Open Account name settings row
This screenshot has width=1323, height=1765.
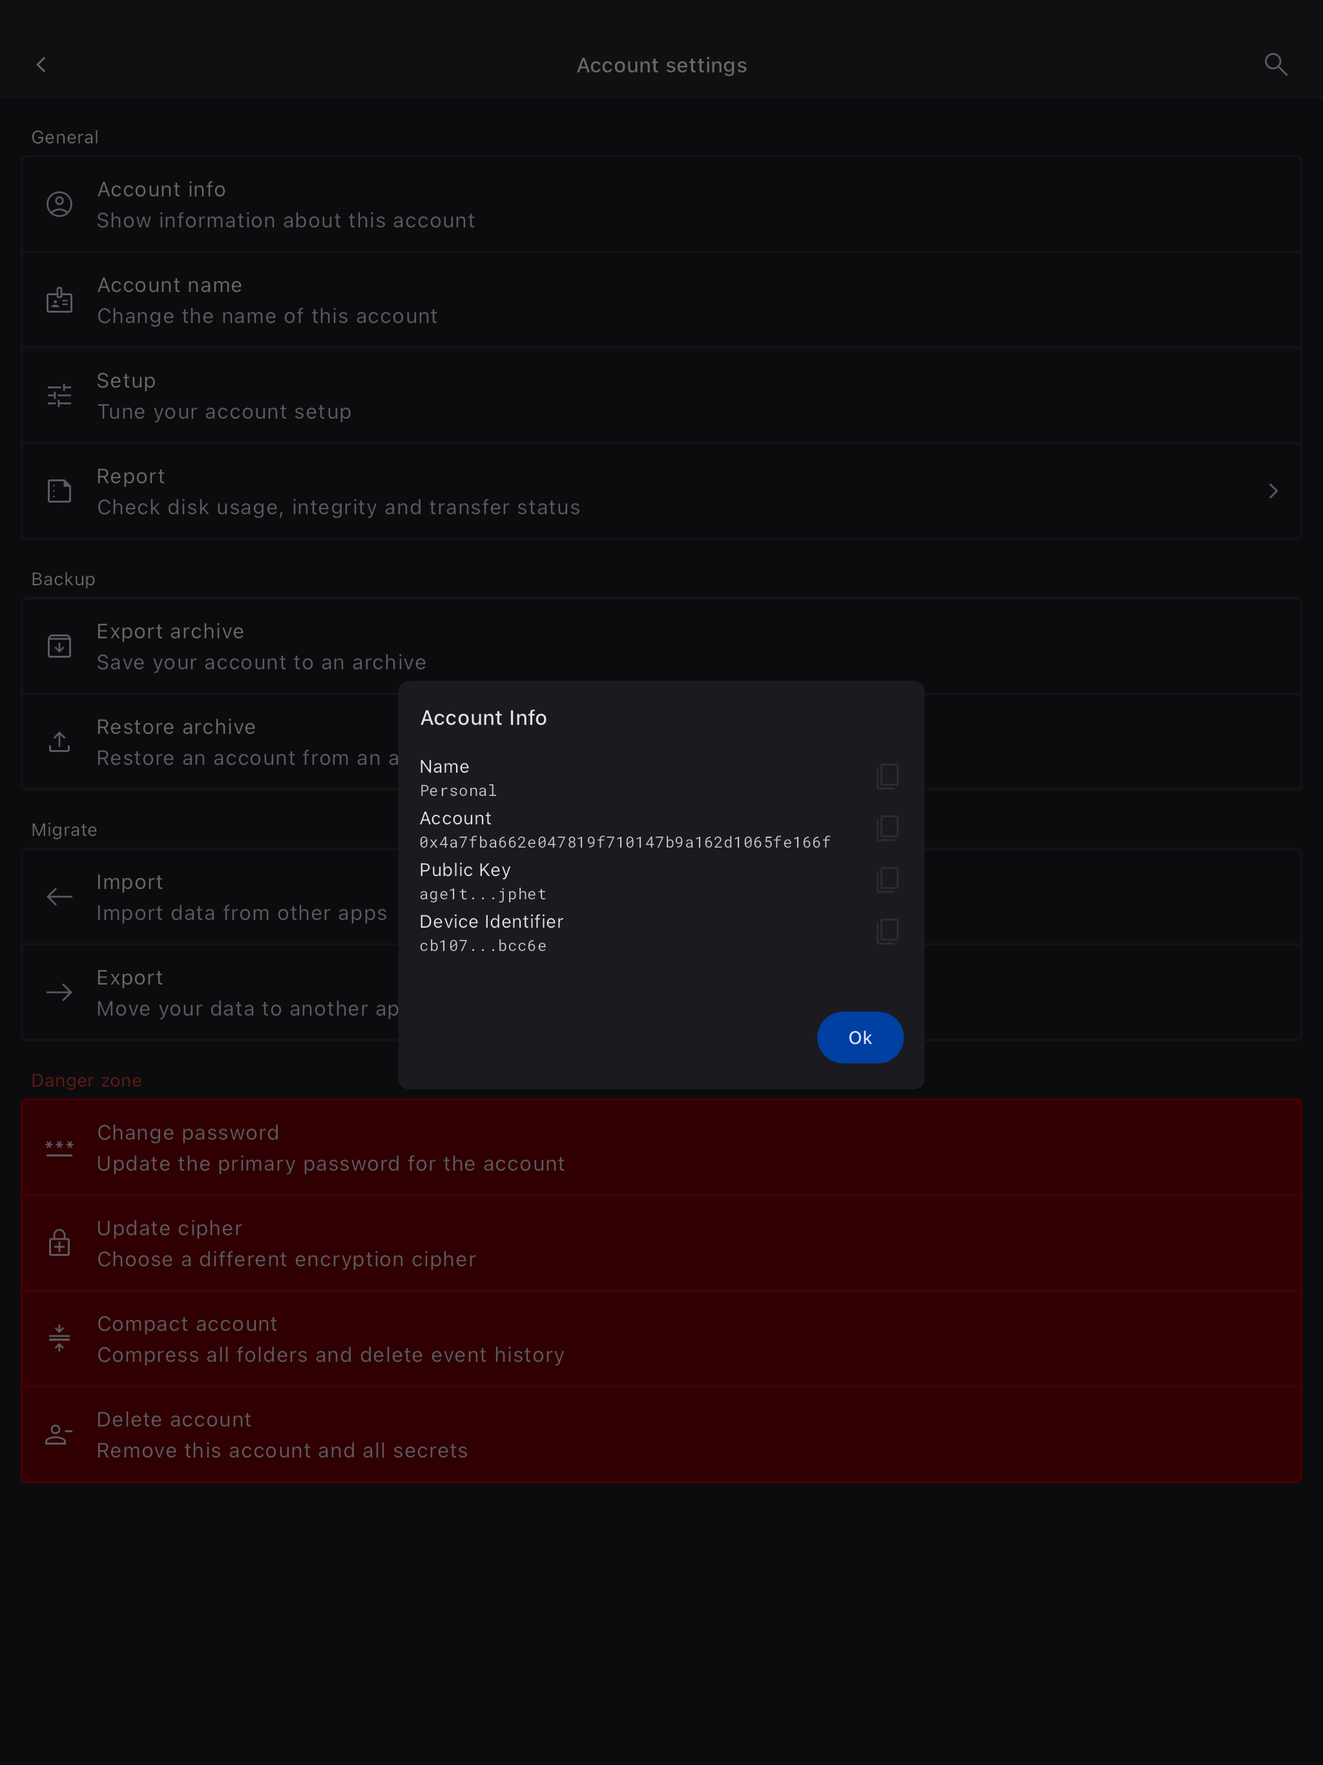[x=661, y=301]
